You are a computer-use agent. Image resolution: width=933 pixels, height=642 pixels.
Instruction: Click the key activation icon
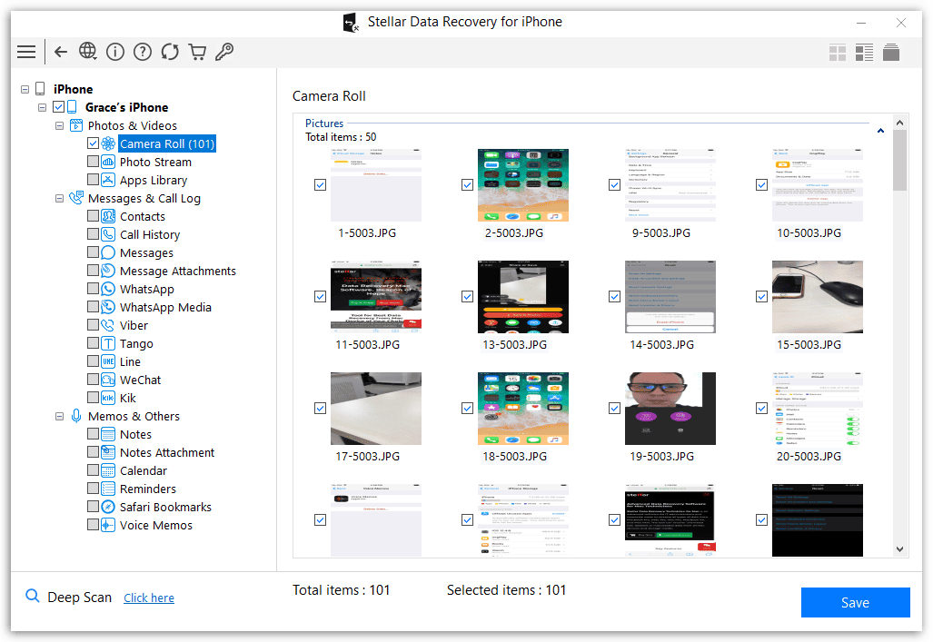coord(224,52)
